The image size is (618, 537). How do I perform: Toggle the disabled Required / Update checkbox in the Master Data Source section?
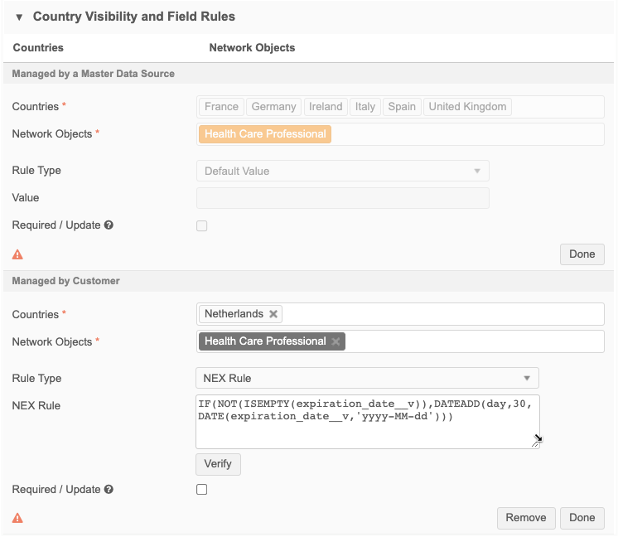(x=201, y=225)
